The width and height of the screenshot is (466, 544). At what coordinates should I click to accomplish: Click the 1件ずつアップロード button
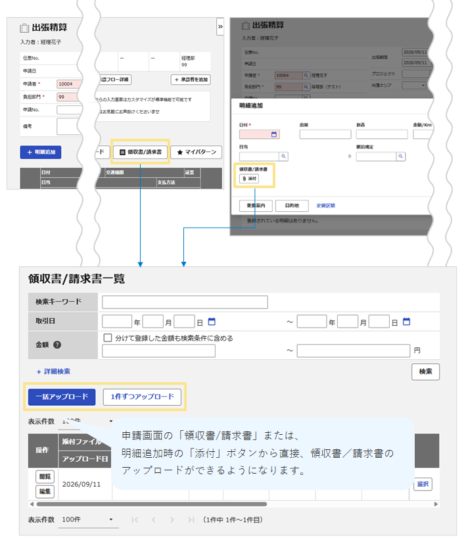coord(142,397)
